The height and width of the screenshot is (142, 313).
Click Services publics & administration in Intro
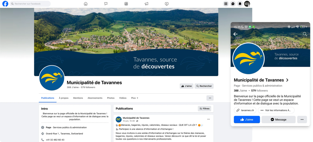tap(70, 127)
